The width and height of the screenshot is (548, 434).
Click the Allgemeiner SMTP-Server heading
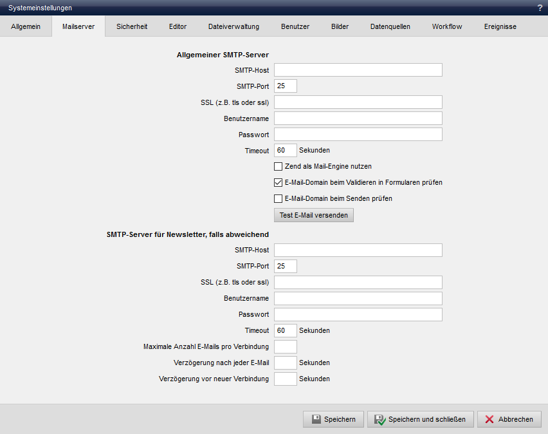coord(223,55)
